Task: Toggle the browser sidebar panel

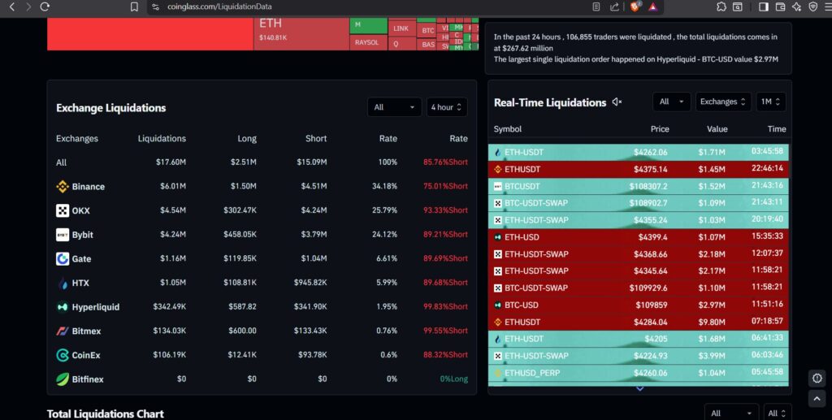Action: 763,6
